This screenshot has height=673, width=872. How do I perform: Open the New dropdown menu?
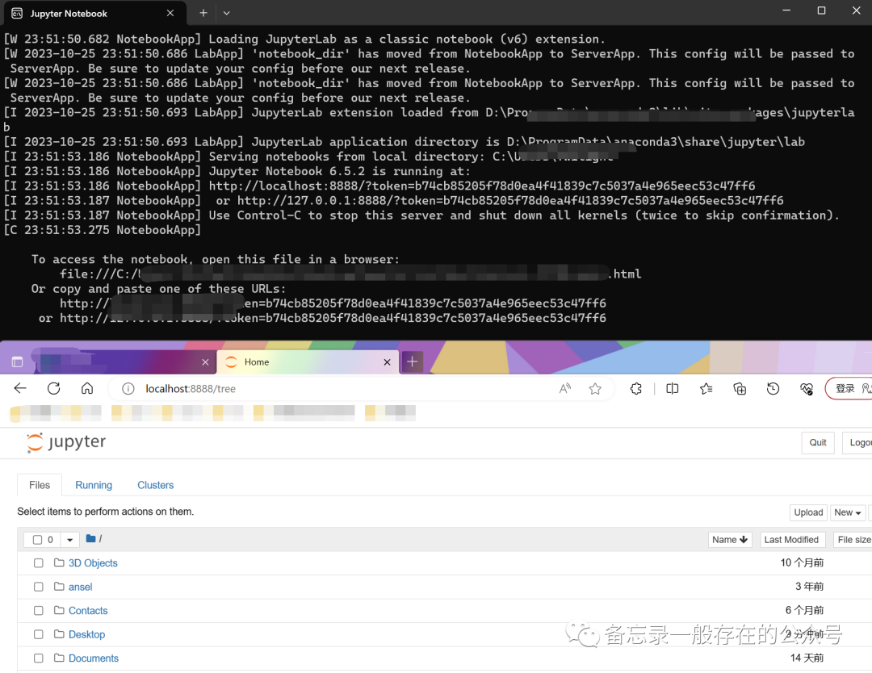click(848, 512)
